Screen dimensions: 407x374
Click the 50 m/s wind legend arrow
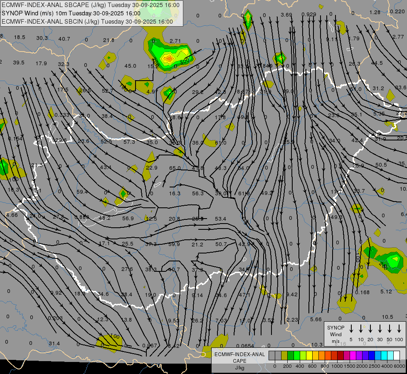390,328
